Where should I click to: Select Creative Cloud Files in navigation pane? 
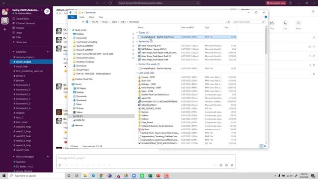click(83, 79)
